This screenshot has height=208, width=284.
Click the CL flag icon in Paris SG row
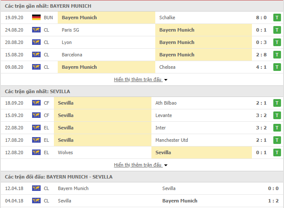pyautogui.click(x=36, y=29)
